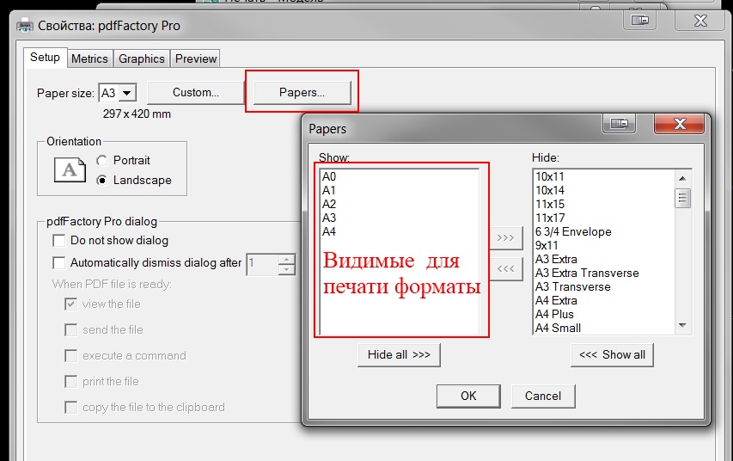Screen dimensions: 733x461
Task: Enable Do not show dialog checkbox
Action: 59,241
